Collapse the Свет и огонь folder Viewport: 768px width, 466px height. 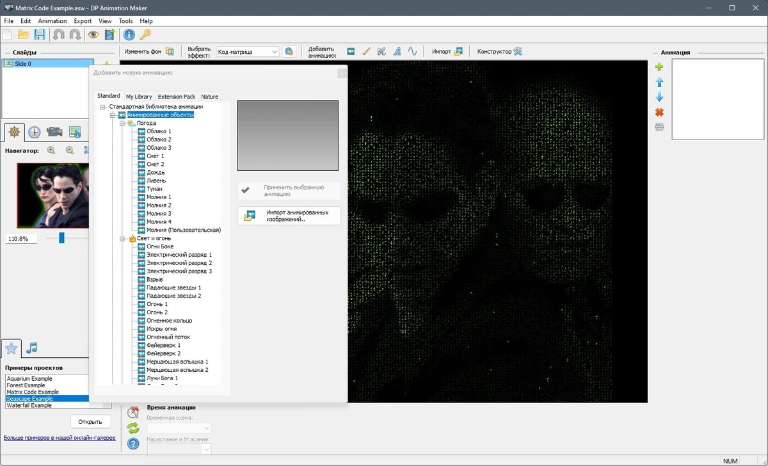tap(122, 238)
